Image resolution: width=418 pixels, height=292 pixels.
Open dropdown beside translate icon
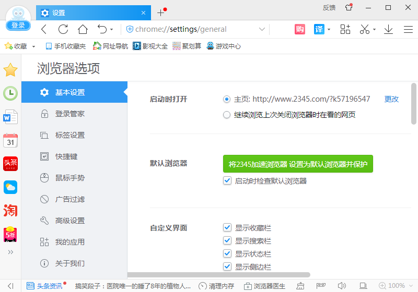click(329, 30)
